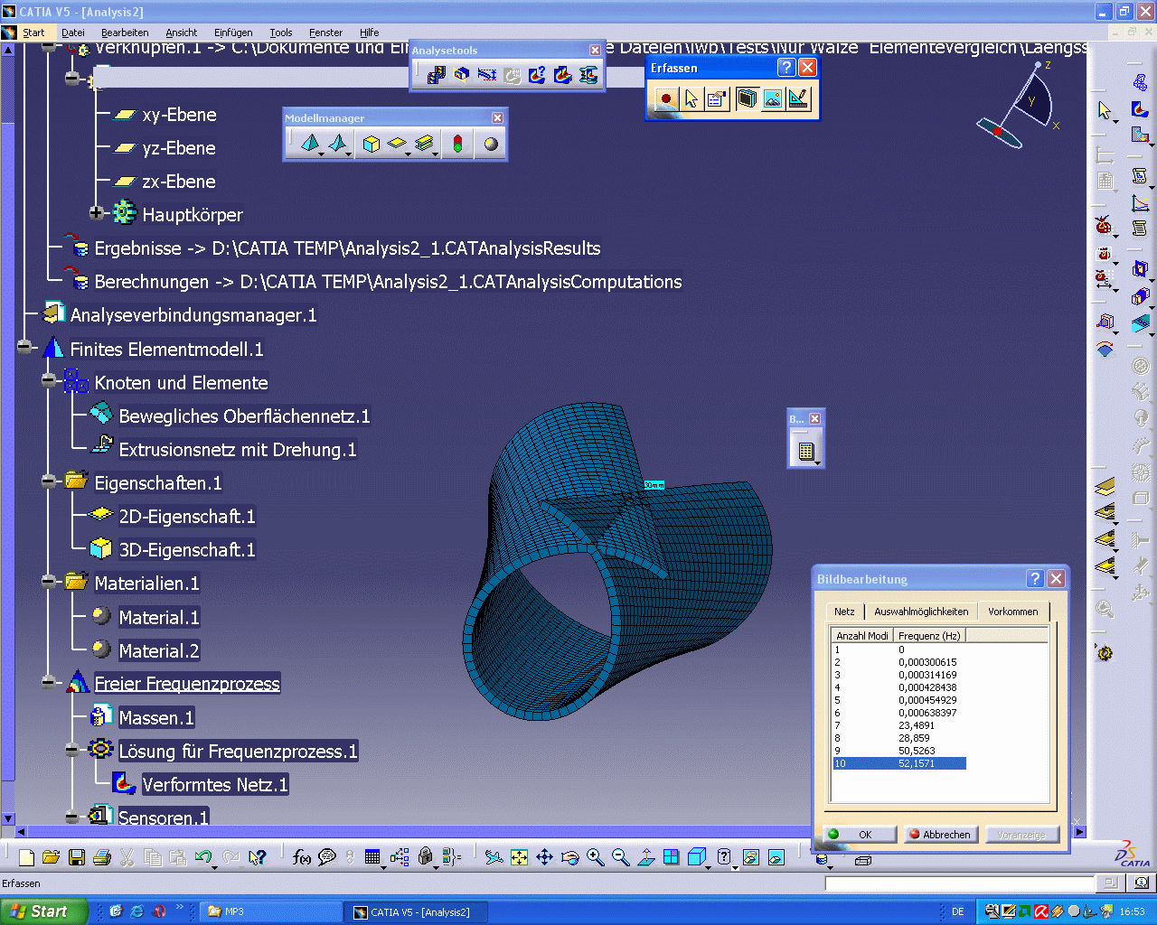Screen dimensions: 1157x925
Task: Click the red Record button in Erfassen
Action: [666, 98]
